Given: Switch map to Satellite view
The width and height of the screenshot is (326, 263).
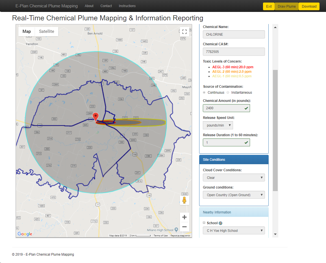Looking at the screenshot, I should (47, 31).
